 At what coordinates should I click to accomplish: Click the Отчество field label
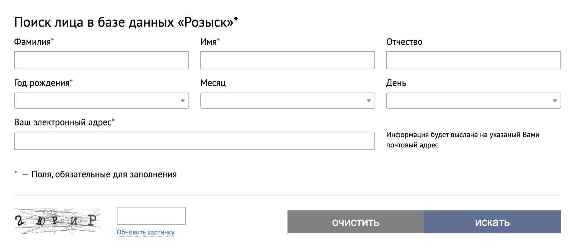[x=404, y=42]
